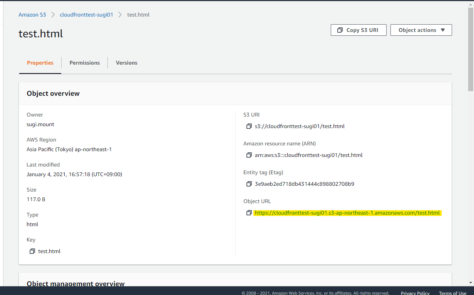Click the test.html page title
Viewport: 474px width, 295px height.
pos(41,33)
